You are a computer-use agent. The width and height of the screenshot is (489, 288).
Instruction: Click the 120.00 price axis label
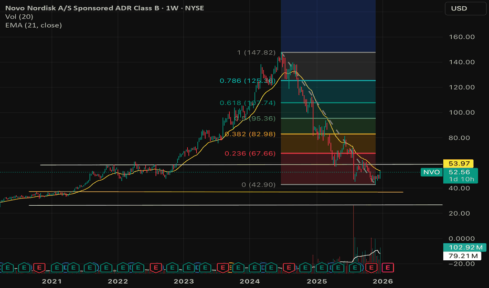coord(462,87)
